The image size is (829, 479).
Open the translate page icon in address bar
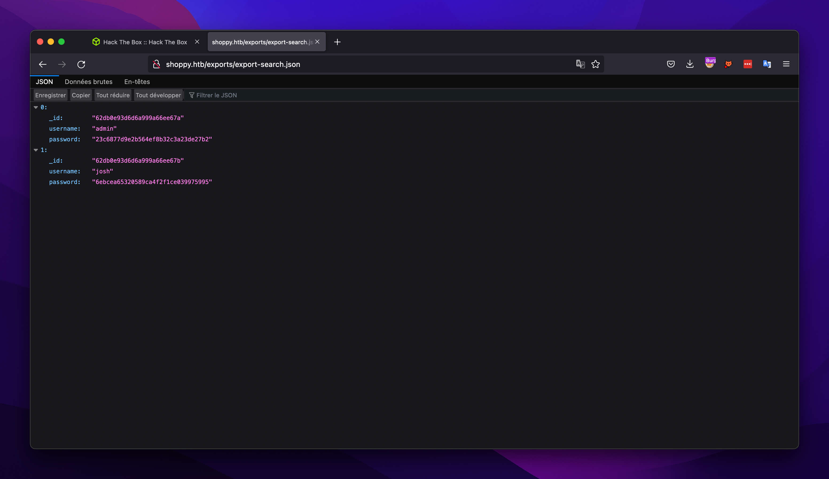(x=580, y=64)
